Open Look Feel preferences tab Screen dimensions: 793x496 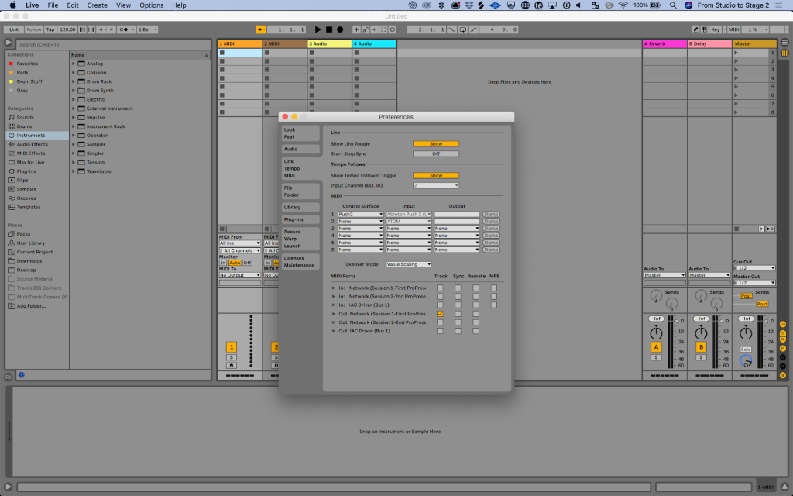tap(300, 133)
